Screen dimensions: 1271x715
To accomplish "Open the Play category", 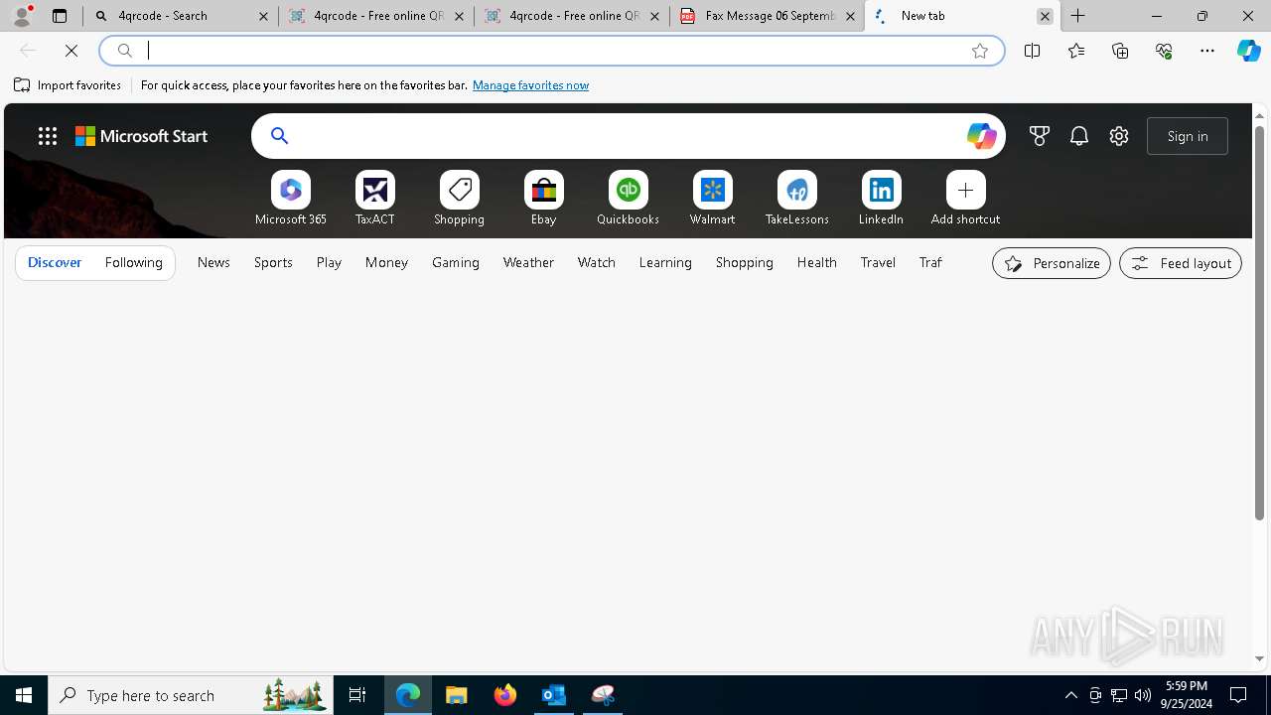I will [329, 262].
